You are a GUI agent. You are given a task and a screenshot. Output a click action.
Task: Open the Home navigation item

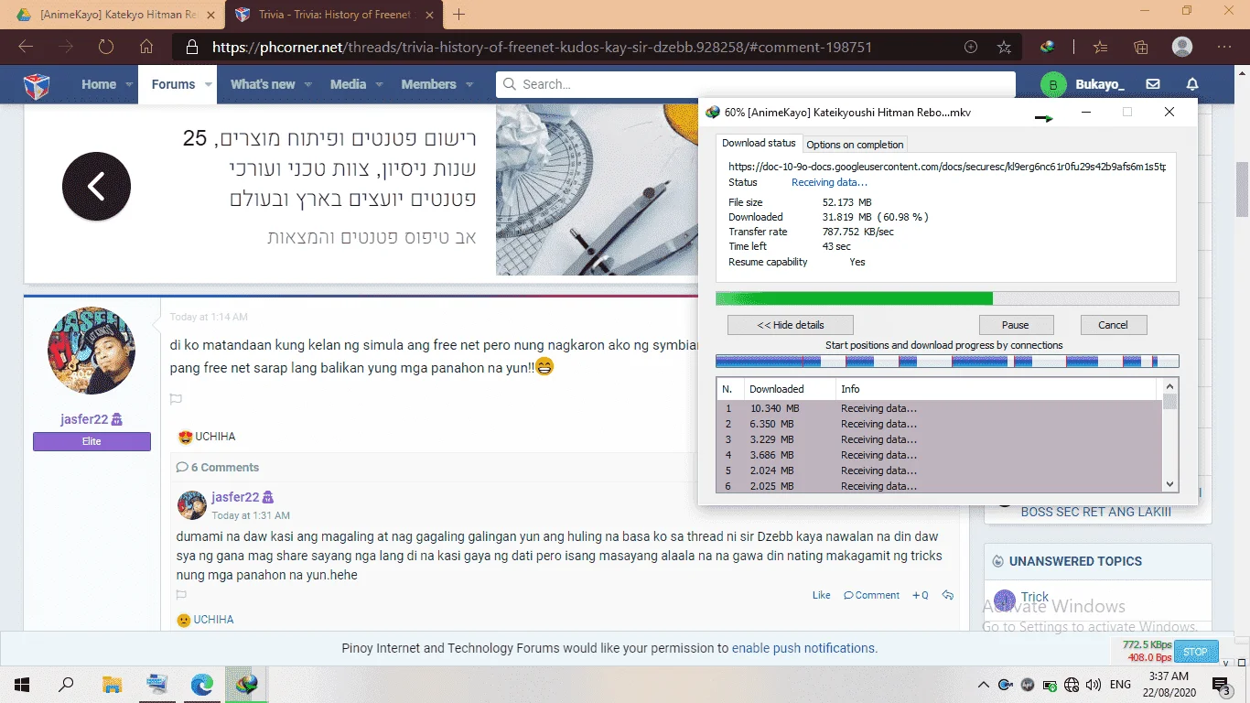click(99, 84)
